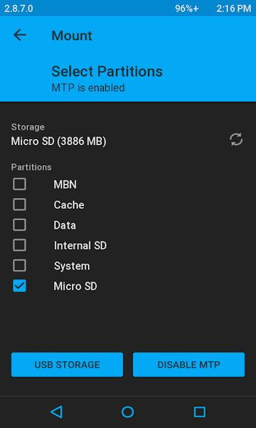The image size is (256, 428).
Task: Go back using the Mount arrow
Action: (20, 35)
